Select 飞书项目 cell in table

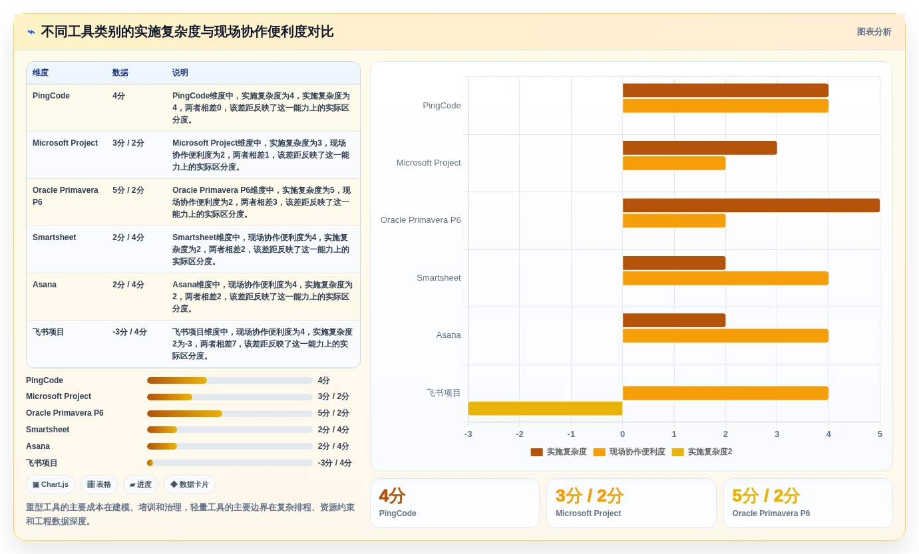point(67,344)
